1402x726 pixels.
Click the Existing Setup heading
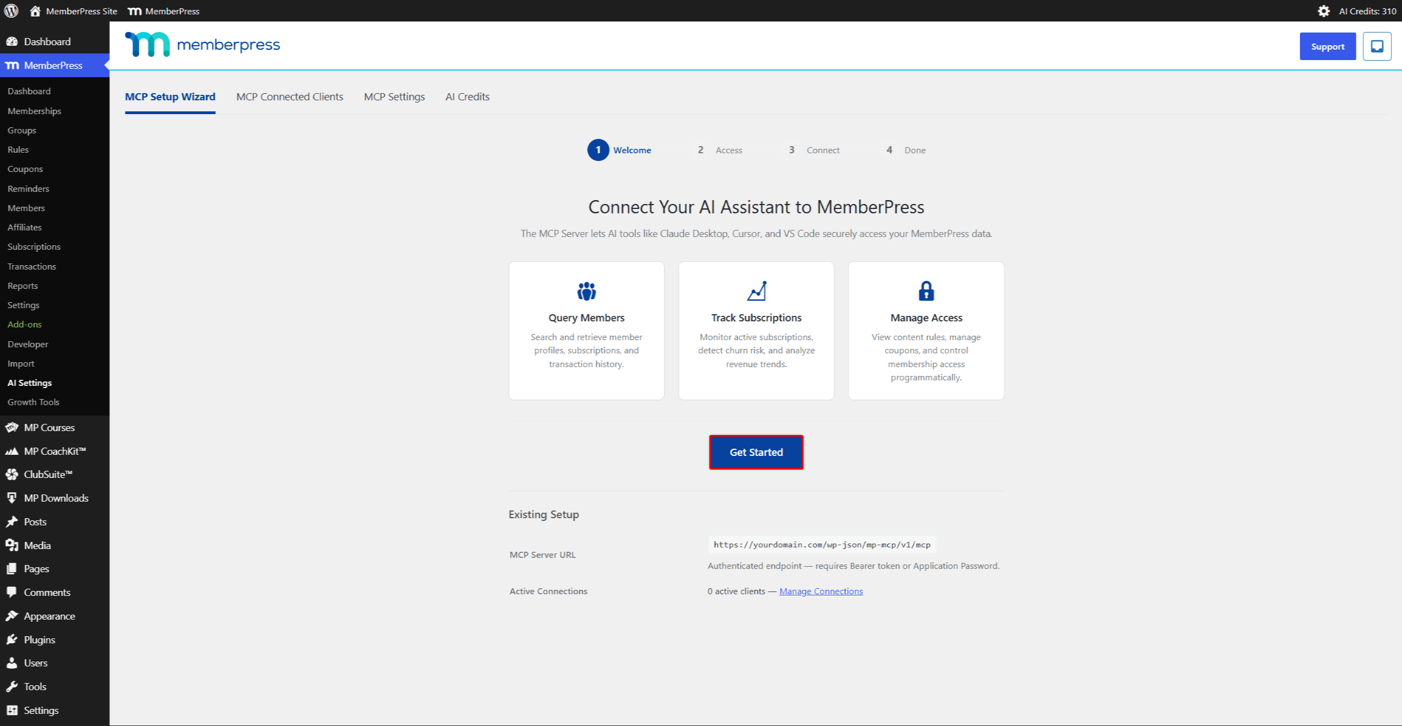point(543,514)
